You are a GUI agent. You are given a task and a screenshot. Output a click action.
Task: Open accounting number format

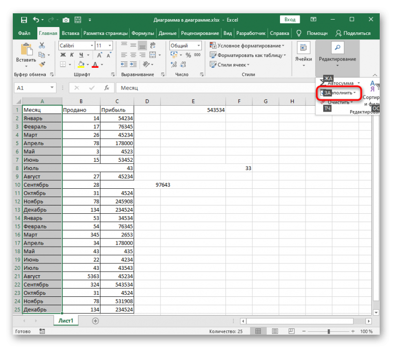click(174, 55)
